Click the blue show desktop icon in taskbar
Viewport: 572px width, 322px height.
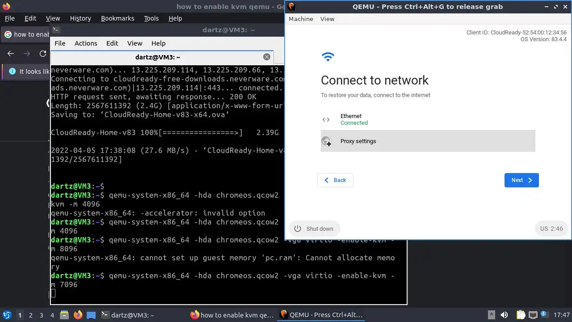point(91,315)
